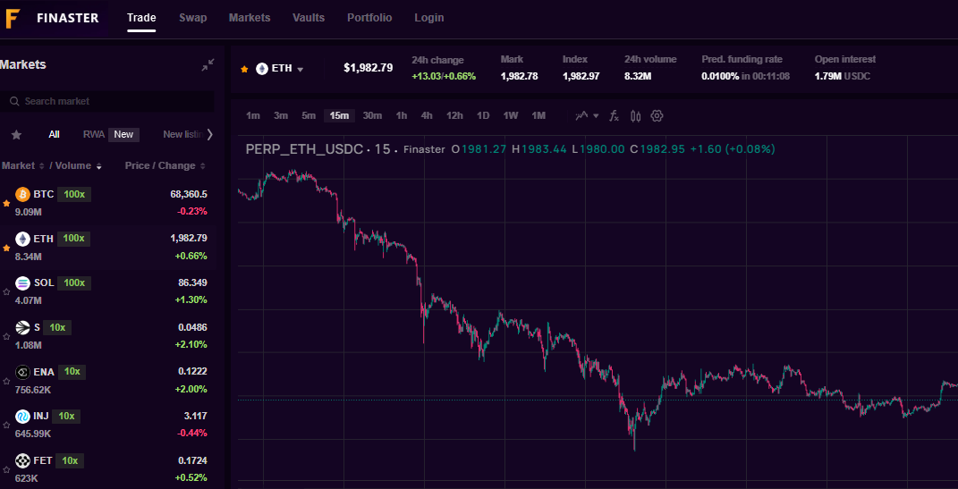Switch to the Swap tab
The image size is (958, 489).
(192, 18)
